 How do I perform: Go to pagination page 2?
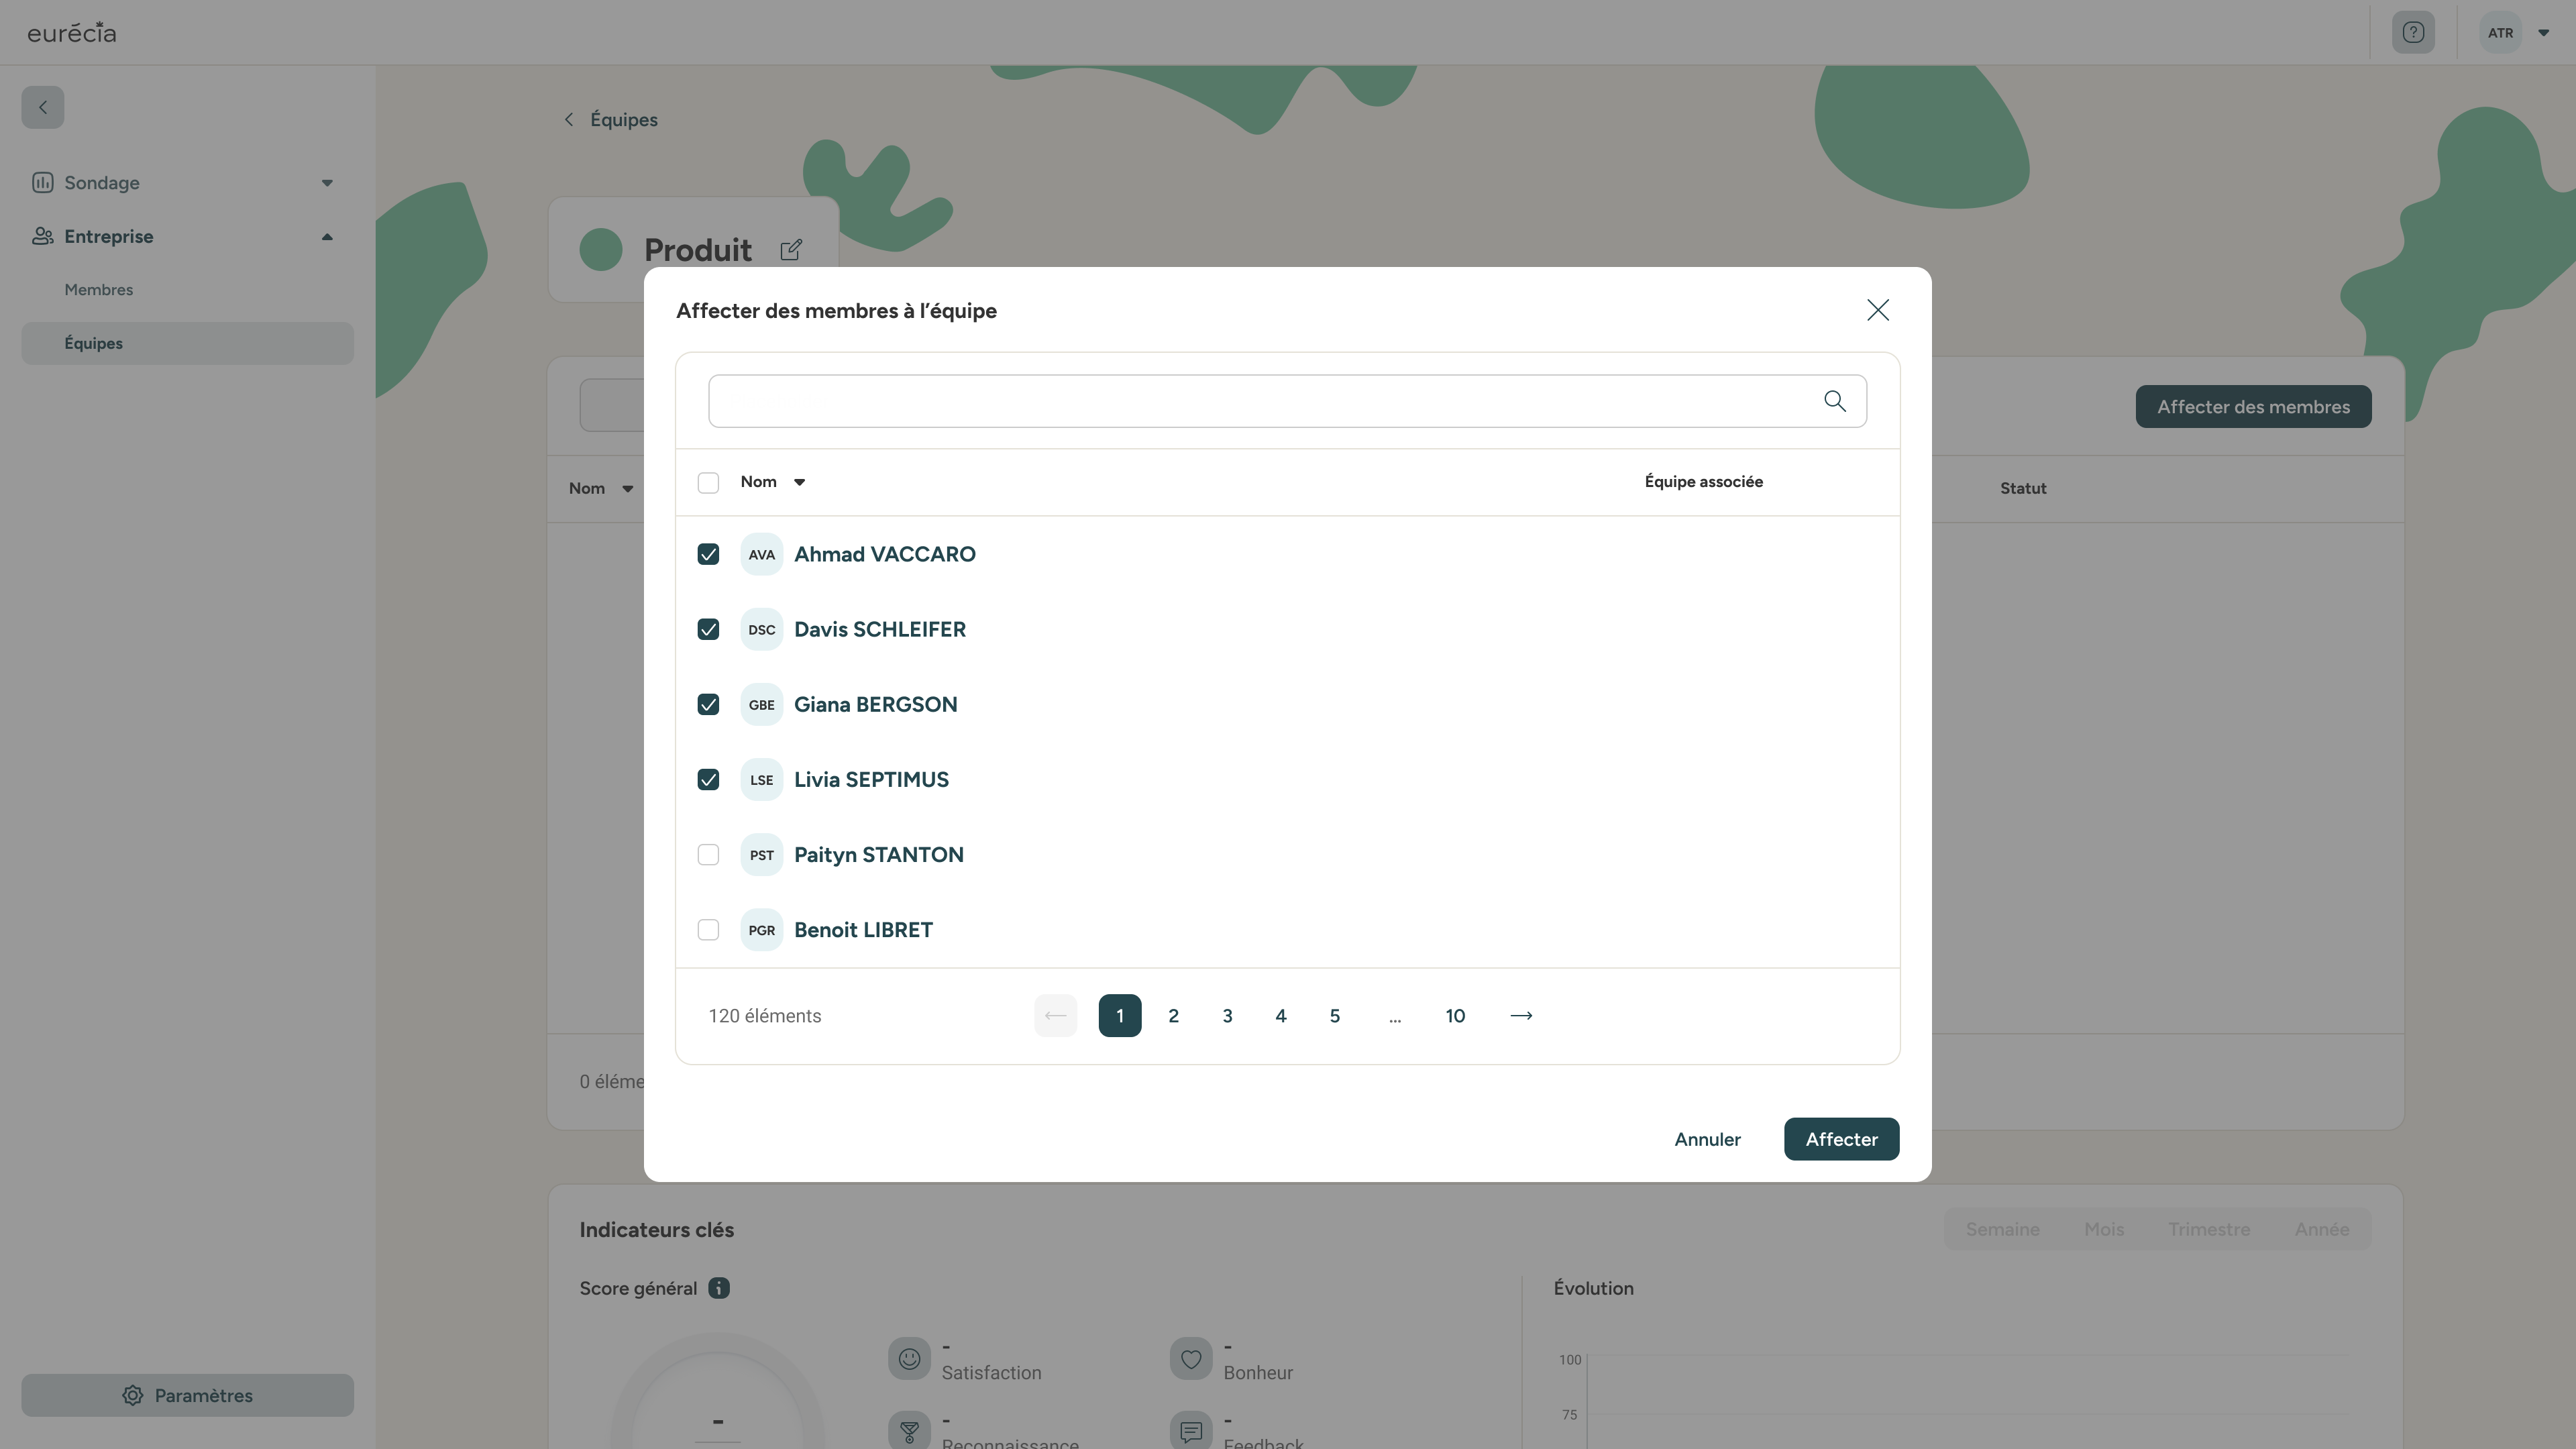pos(1173,1015)
